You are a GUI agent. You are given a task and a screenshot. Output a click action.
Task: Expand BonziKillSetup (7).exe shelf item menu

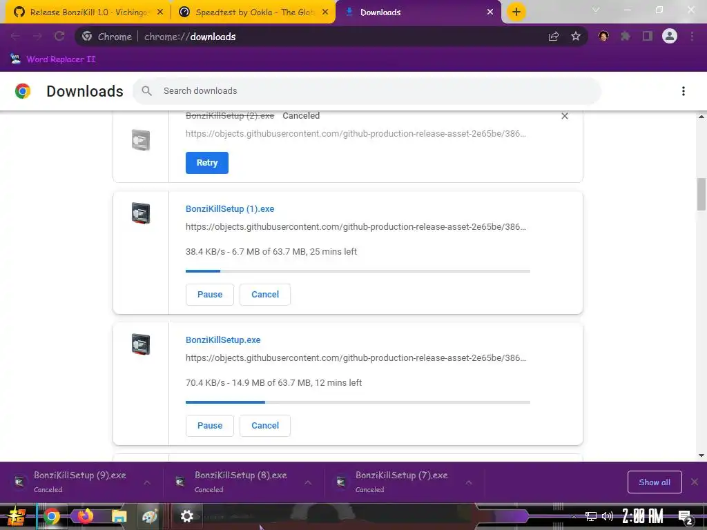click(469, 482)
